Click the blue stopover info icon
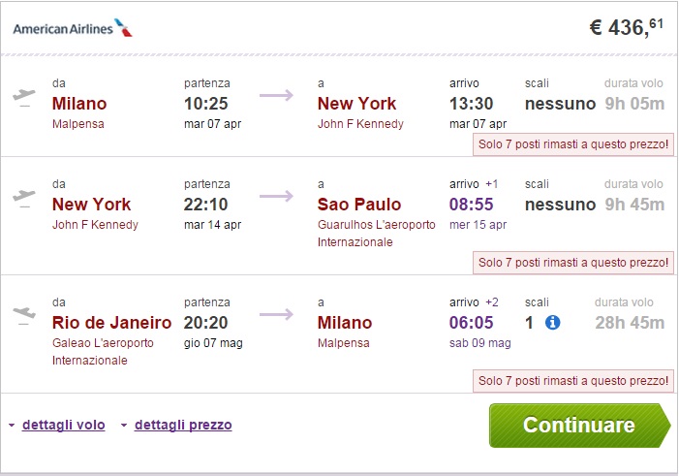679x476 pixels. [553, 322]
